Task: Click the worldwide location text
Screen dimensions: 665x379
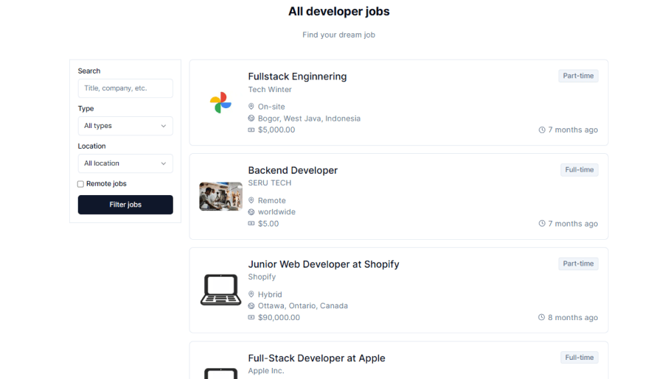Action: [276, 212]
